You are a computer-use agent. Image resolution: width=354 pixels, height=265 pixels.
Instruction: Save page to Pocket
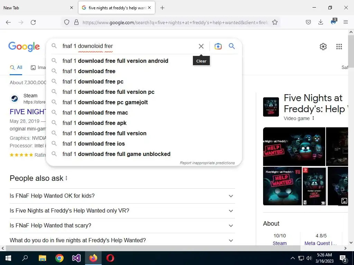[308, 22]
